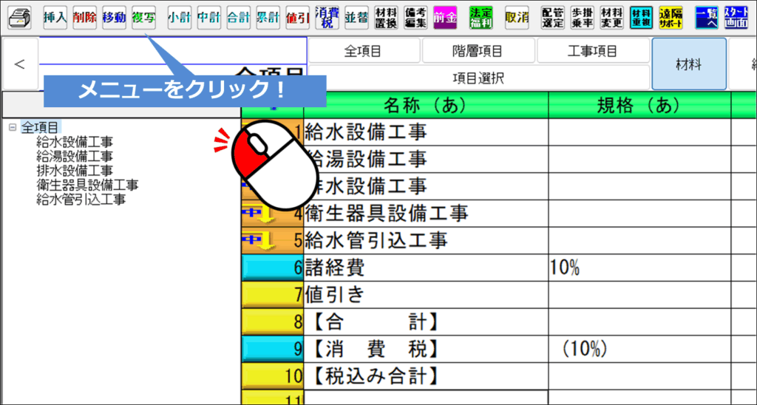The image size is (757, 405).
Task: Click the green 法定福利 toolbar button
Action: coord(481,18)
